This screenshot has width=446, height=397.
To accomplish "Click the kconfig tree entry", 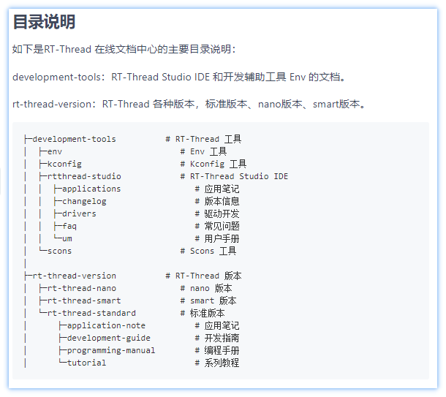I will click(x=64, y=164).
